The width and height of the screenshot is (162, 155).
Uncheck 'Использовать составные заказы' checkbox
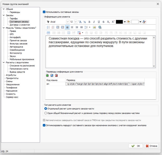pos(44,12)
